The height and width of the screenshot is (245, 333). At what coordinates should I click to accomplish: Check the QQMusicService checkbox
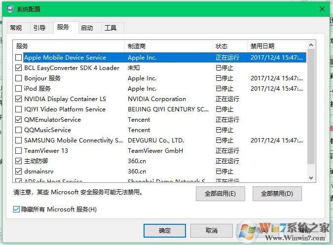coord(19,130)
